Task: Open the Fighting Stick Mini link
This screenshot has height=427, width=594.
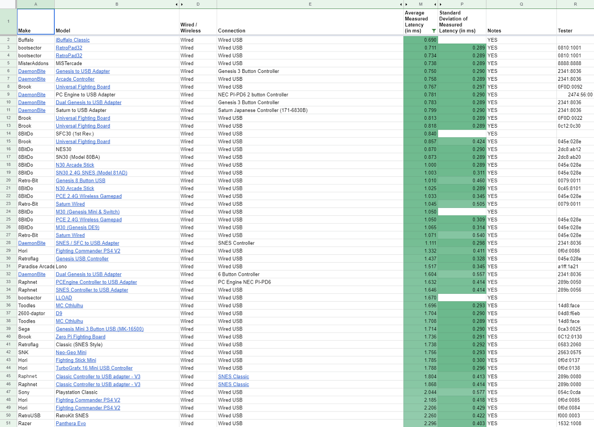Action: (x=76, y=360)
